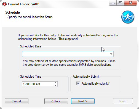
Task: Click the Scheduled Date group label
Action: point(31,46)
